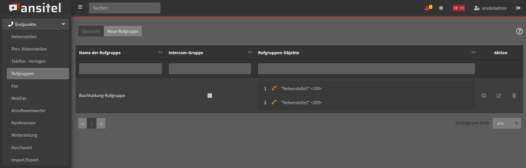This screenshot has height=168, width=526.
Task: Switch language to DE
Action: (456, 8)
